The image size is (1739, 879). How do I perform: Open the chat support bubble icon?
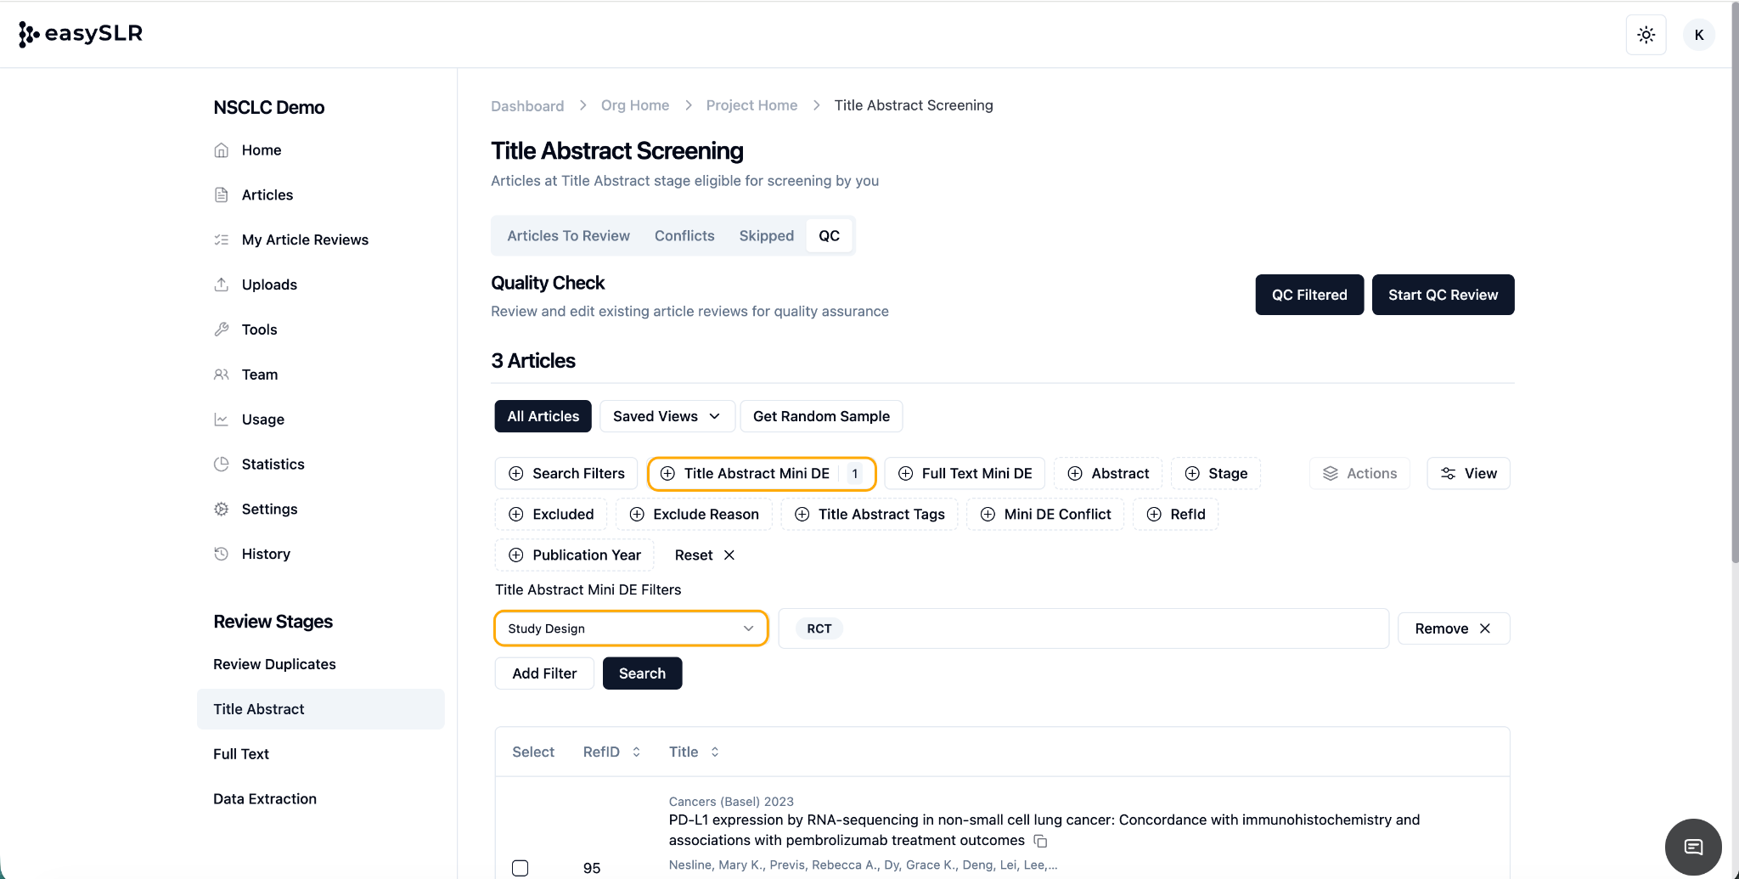(x=1693, y=846)
